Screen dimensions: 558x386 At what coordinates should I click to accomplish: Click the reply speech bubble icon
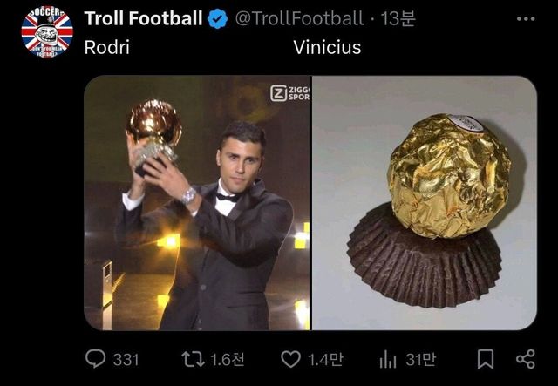pos(96,359)
